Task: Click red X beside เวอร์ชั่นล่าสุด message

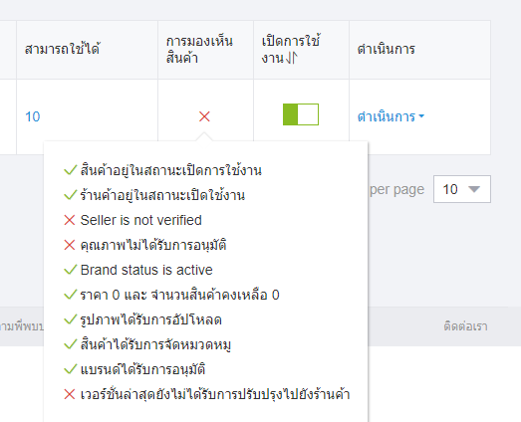Action: (x=70, y=394)
